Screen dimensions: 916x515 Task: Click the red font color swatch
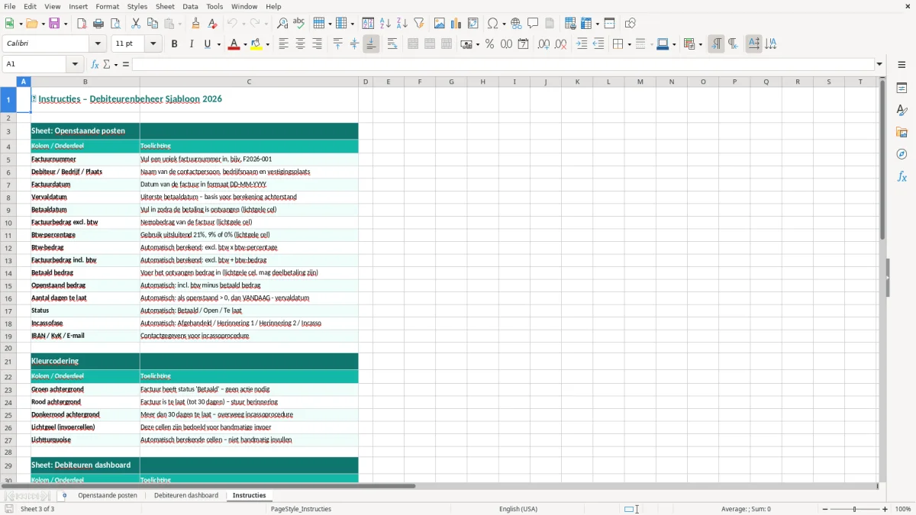coord(233,44)
